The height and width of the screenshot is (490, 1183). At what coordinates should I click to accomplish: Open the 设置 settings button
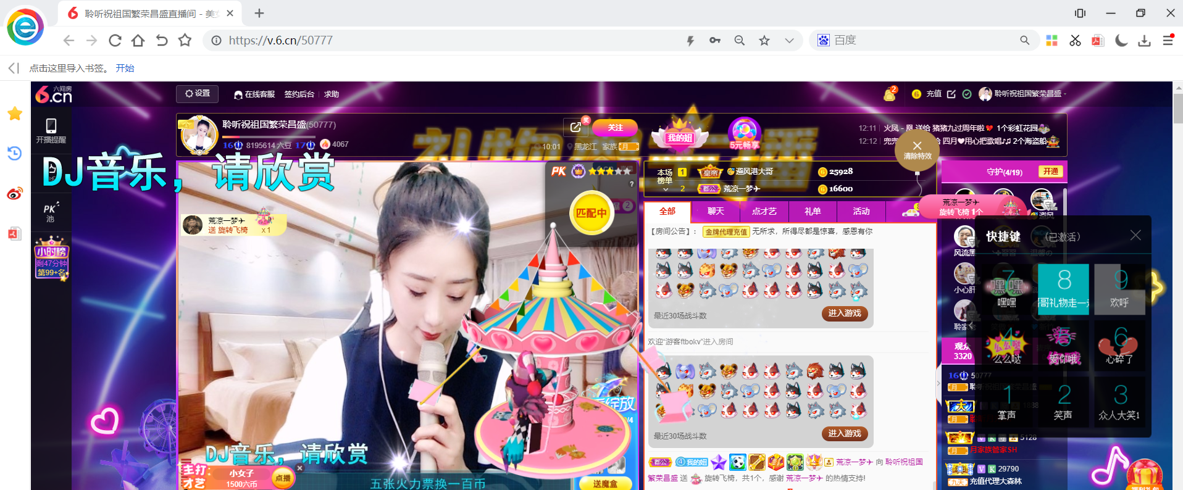(x=198, y=93)
